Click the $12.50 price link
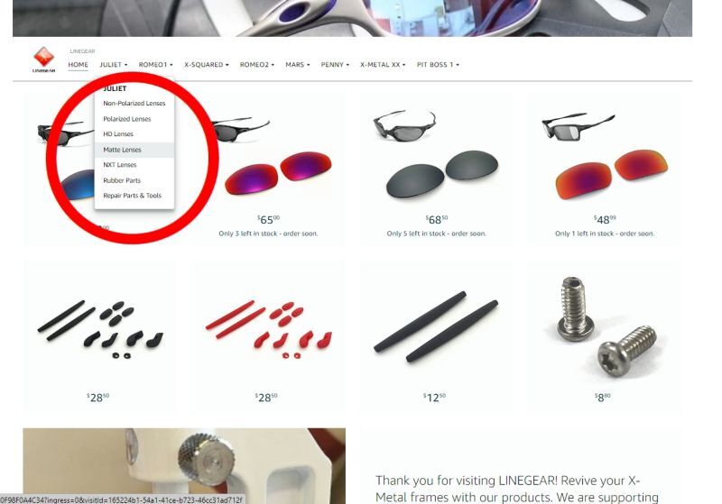This screenshot has width=722, height=504. [x=434, y=398]
